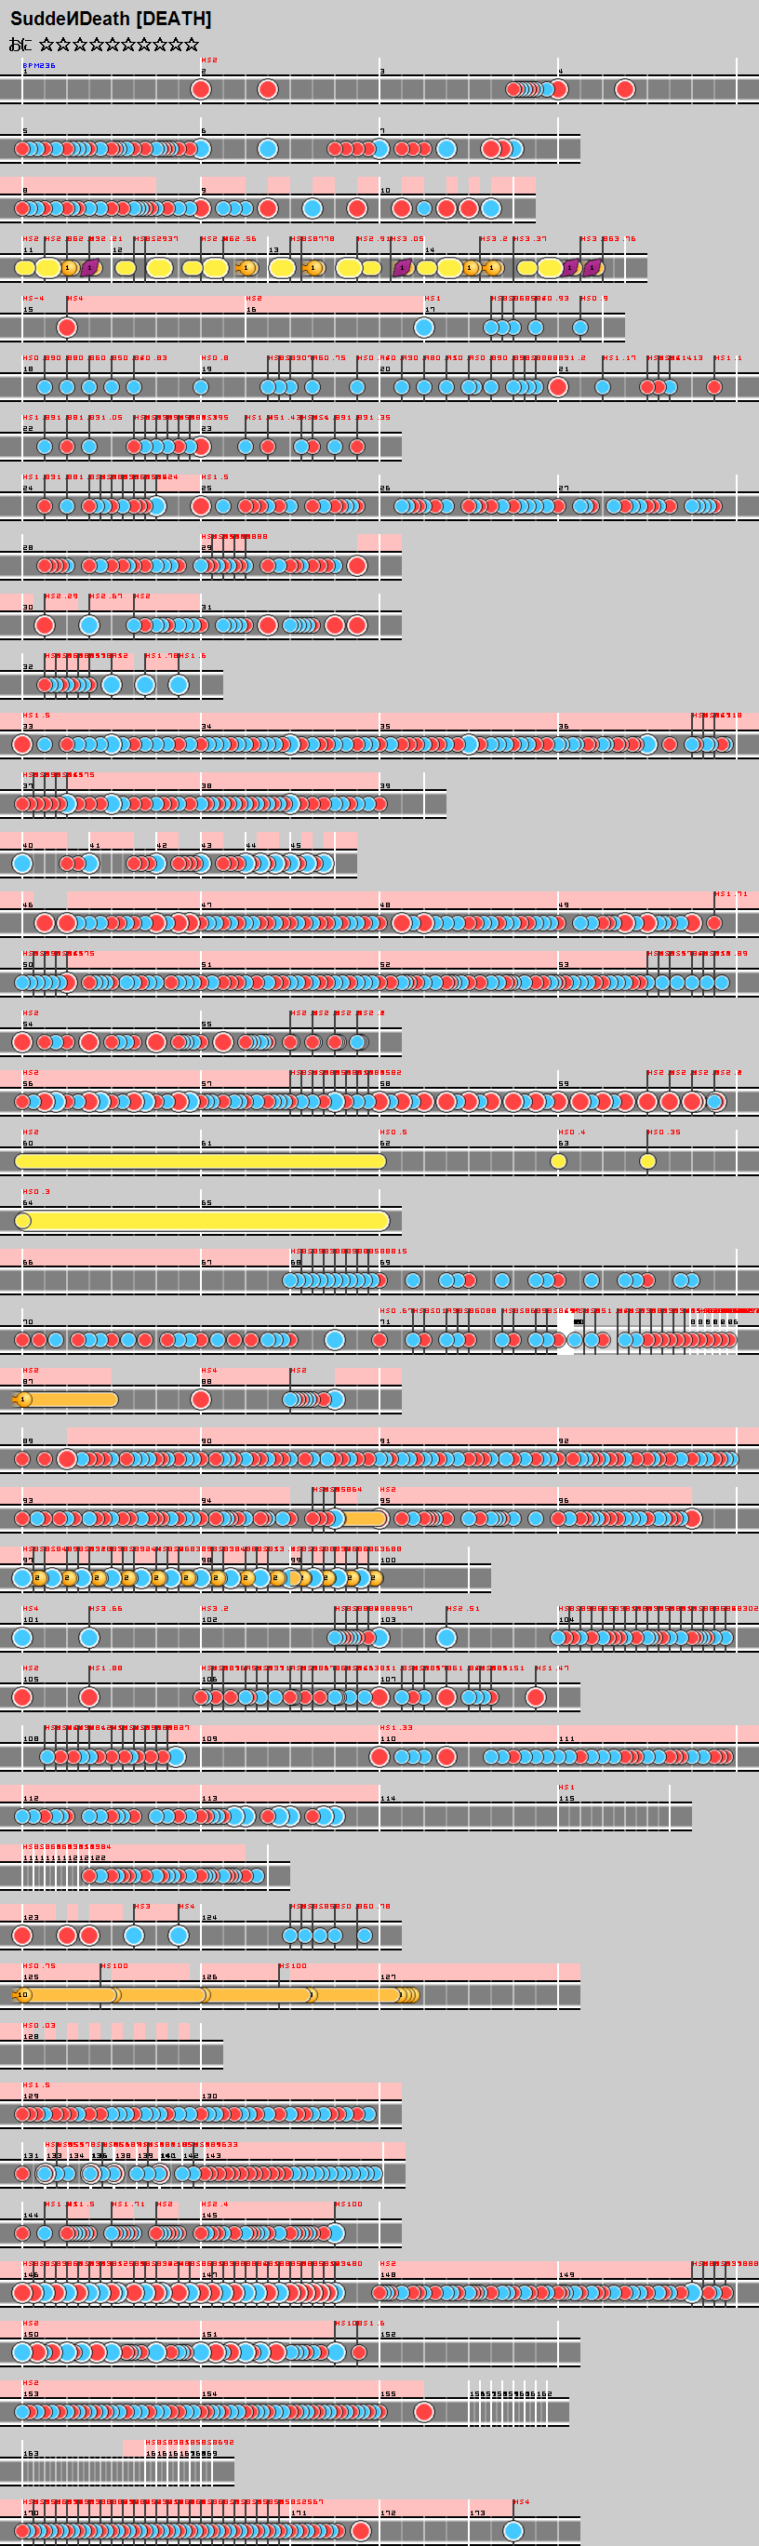Click measure number 172
Image resolution: width=759 pixels, height=2546 pixels.
[389, 2513]
